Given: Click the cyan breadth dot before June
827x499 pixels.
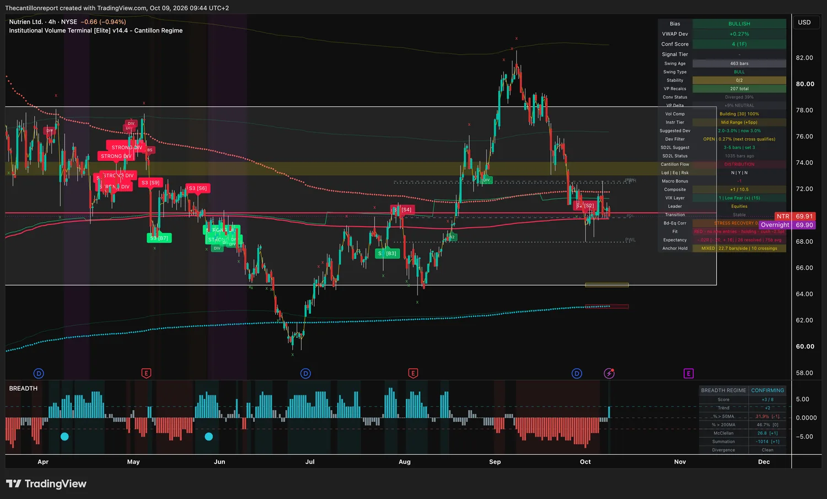Looking at the screenshot, I should pos(209,437).
